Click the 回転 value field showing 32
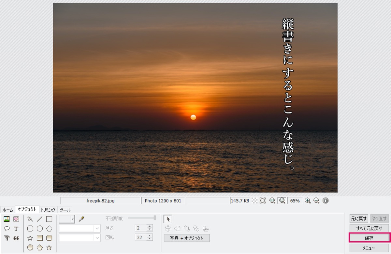The image size is (391, 254). tap(141, 238)
